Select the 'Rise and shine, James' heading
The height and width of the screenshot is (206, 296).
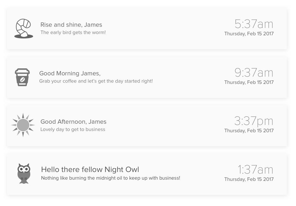pos(71,25)
